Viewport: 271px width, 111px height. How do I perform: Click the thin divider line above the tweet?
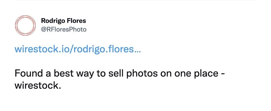point(135,0)
